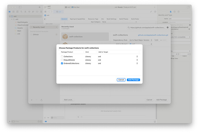Image resolution: width=199 pixels, height=133 pixels.
Task: Go back in editor history
Action: click(x=49, y=12)
